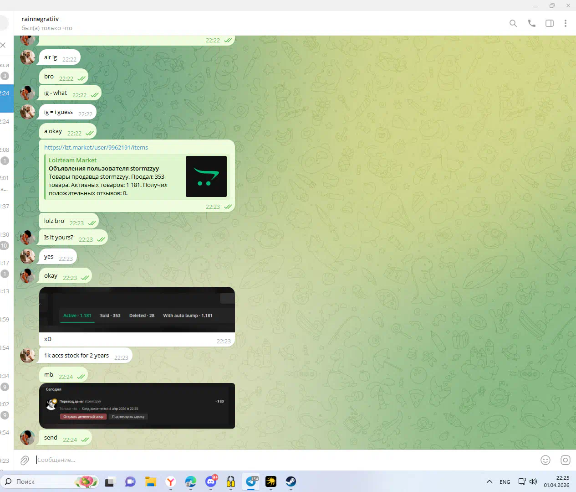The height and width of the screenshot is (492, 576).
Task: Open the lzt.market user items link
Action: tap(96, 147)
